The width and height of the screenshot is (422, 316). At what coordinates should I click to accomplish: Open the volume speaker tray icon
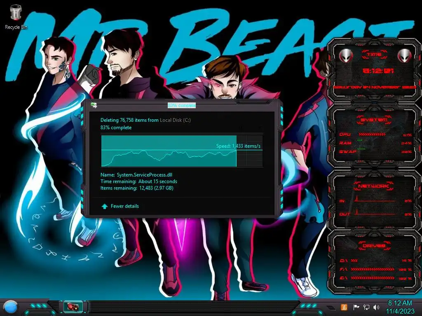[x=376, y=307]
